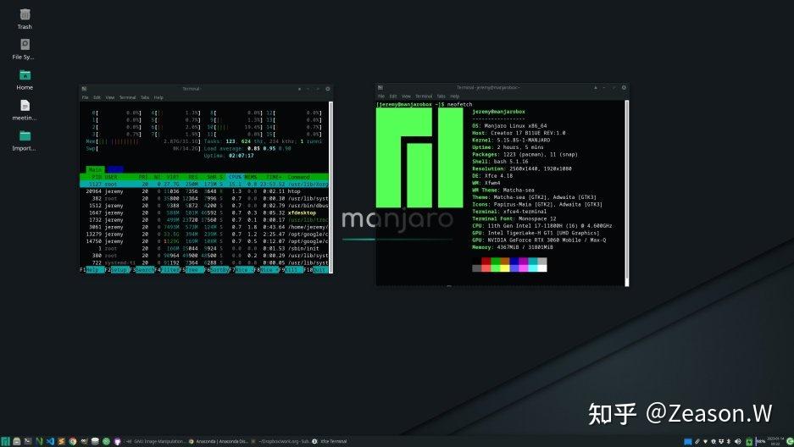Sort by the CPU% column header in htop
The width and height of the screenshot is (794, 447).
pyautogui.click(x=236, y=177)
